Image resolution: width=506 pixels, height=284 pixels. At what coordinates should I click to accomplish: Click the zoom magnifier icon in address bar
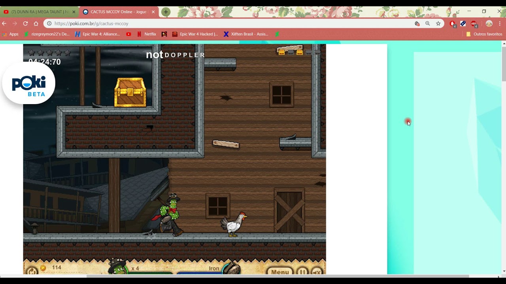[x=427, y=24]
